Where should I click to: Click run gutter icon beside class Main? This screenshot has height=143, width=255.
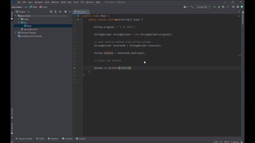(78, 16)
